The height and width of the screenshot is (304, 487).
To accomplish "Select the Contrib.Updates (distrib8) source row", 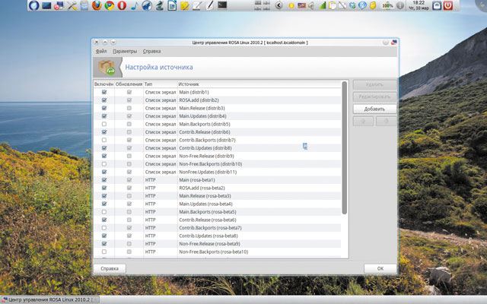I will 217,148.
